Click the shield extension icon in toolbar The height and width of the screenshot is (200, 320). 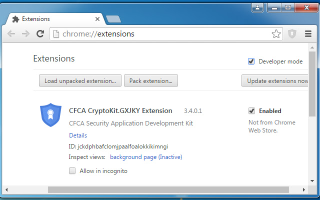(292, 34)
